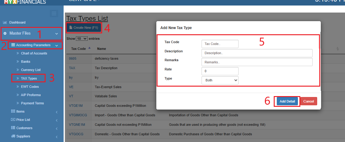
Task: Click the Name column header
Action: (102, 49)
